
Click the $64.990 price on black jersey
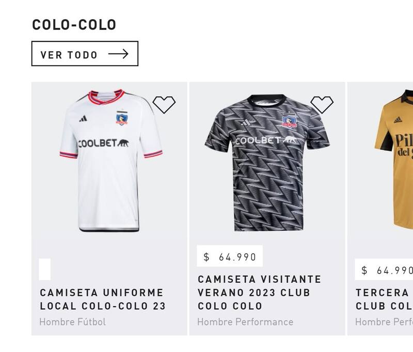[x=230, y=256]
